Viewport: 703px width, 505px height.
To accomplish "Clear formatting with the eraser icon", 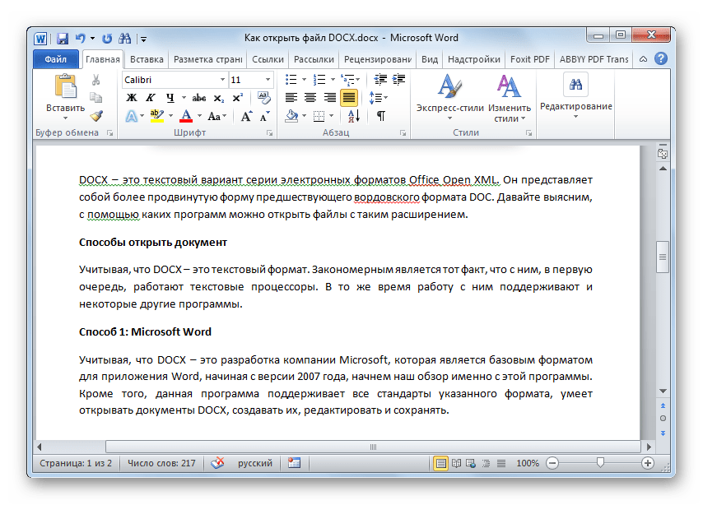I will tap(264, 98).
